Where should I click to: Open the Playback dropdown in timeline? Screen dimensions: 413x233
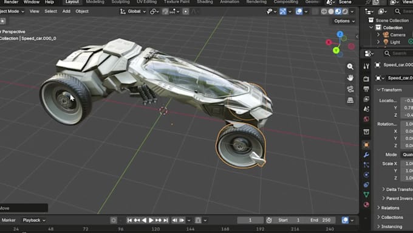pyautogui.click(x=34, y=220)
